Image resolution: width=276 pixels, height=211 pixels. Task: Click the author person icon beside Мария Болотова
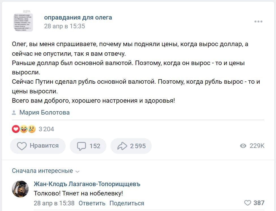point(14,113)
